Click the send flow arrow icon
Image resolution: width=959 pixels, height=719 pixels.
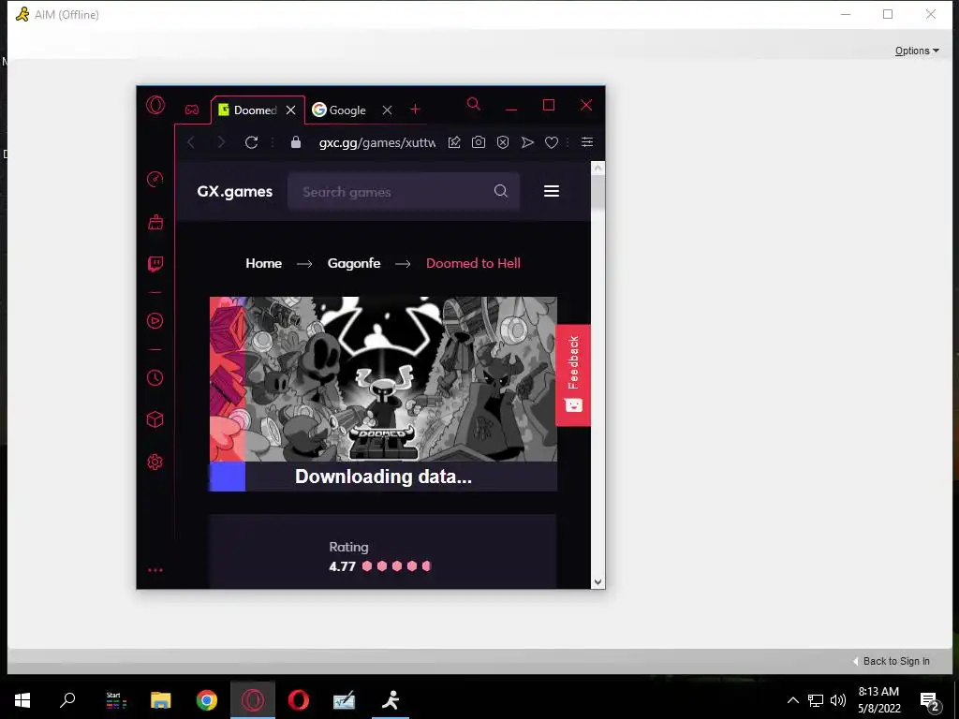tap(527, 142)
